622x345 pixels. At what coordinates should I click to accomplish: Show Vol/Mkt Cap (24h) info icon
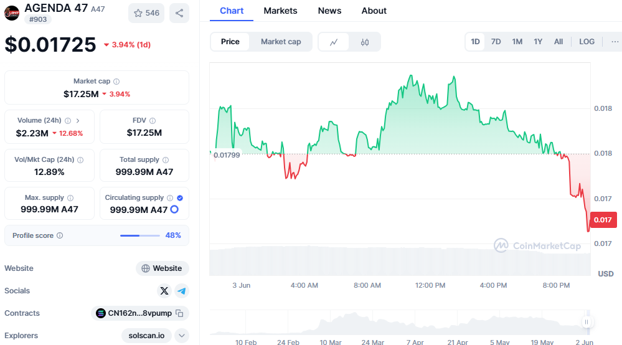80,160
